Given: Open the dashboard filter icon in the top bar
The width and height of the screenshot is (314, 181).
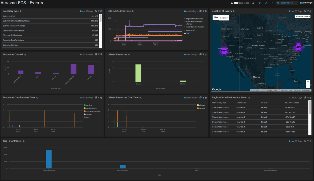Looking at the screenshot, I should 260,3.
